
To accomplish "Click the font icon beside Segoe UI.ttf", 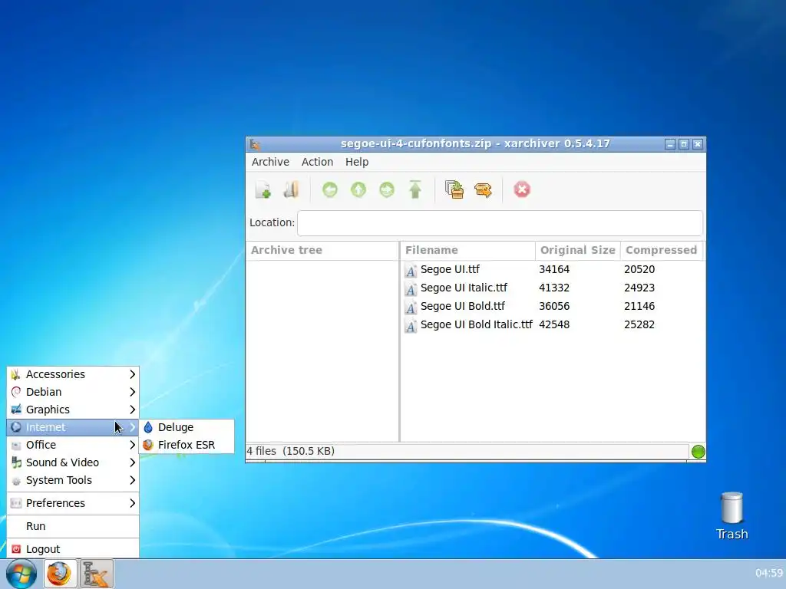I will click(411, 270).
